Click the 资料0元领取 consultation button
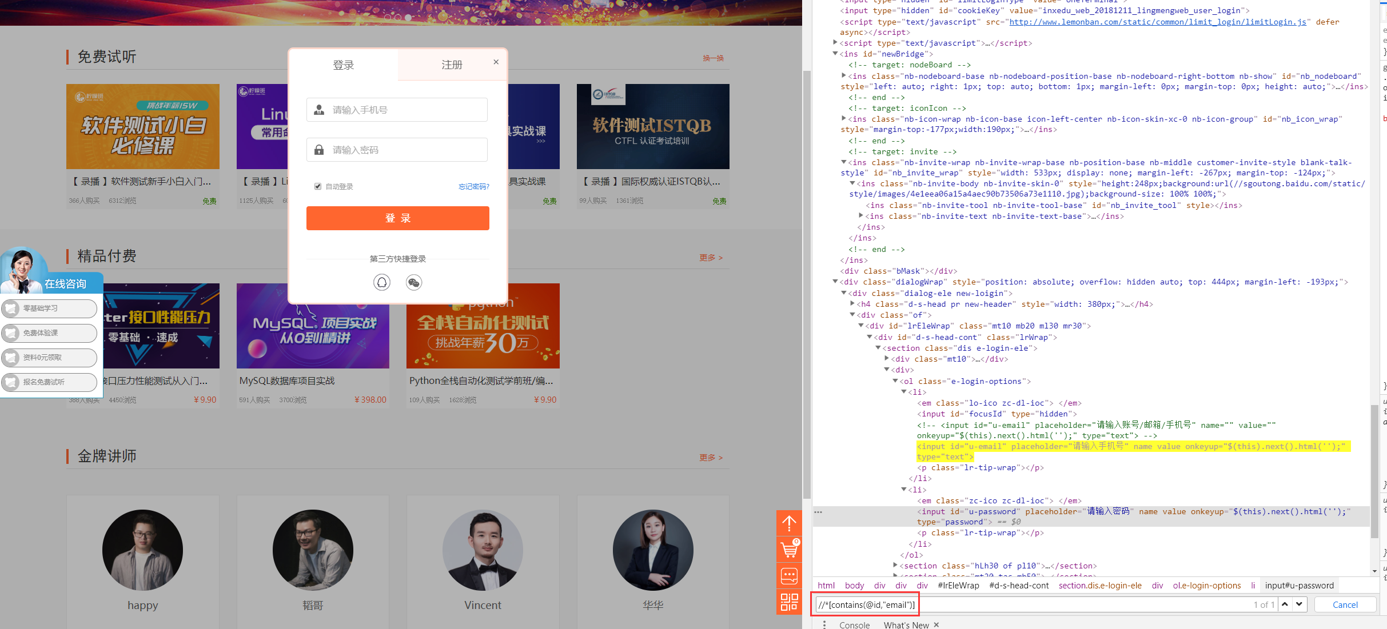This screenshot has height=629, width=1387. coord(49,358)
